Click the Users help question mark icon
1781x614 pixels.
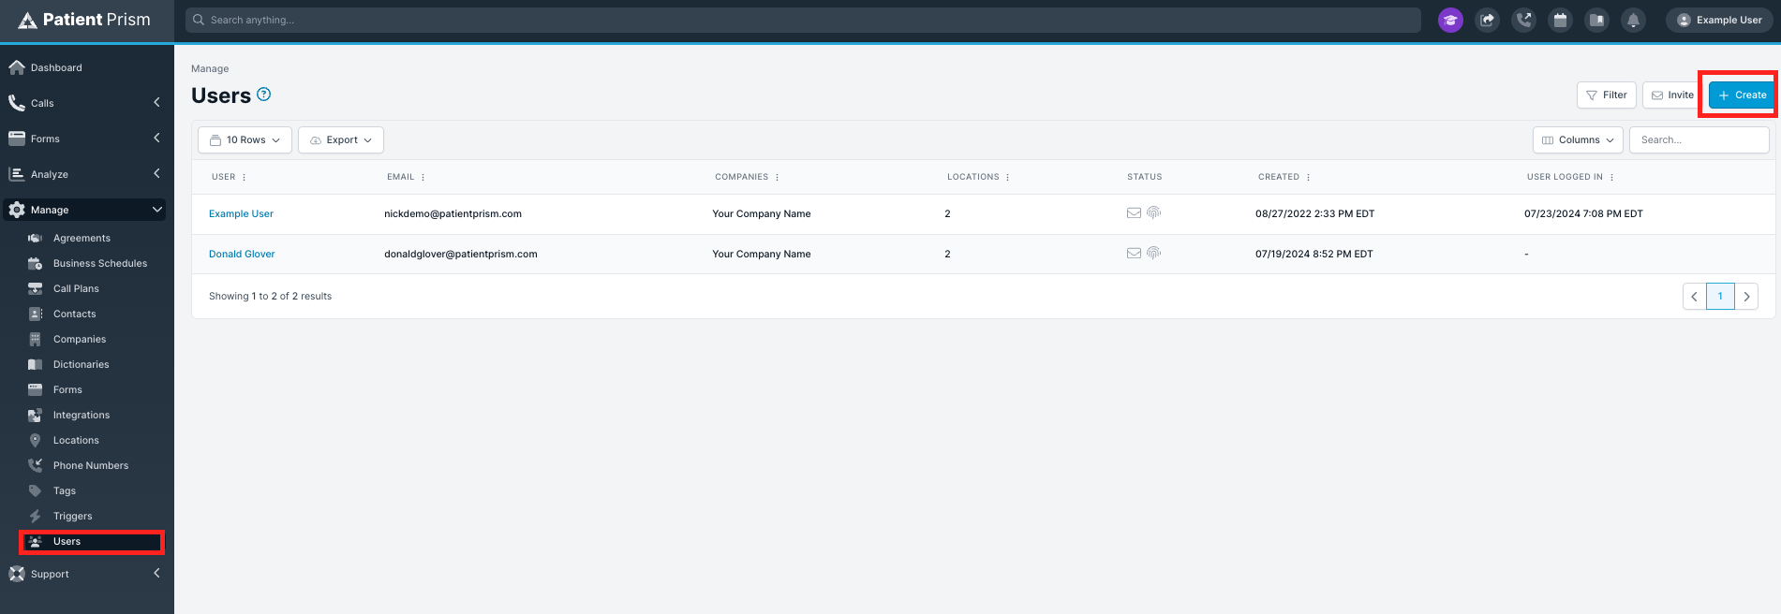pos(264,94)
